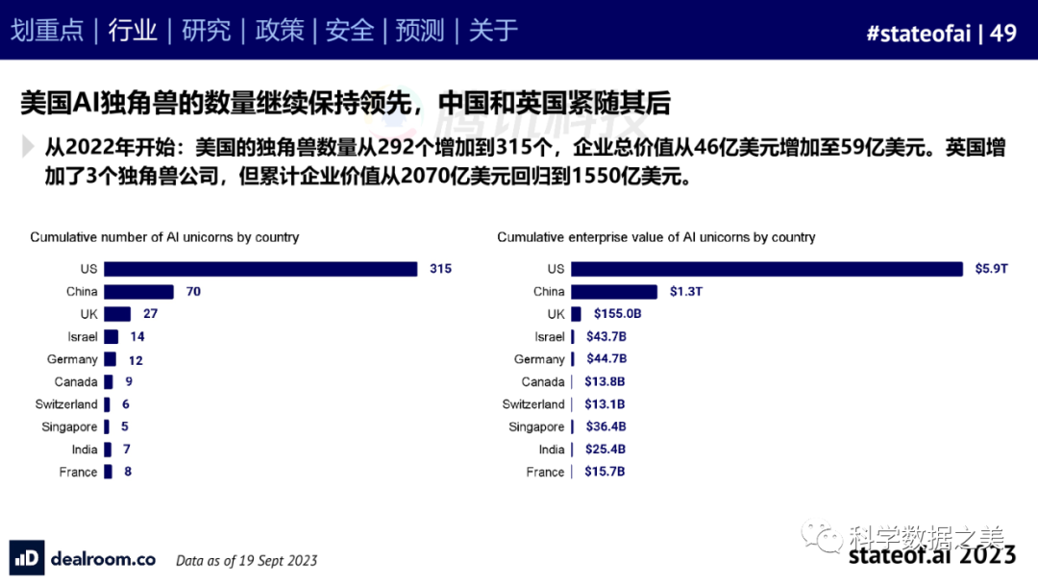Select the 研究 section tab
The image size is (1038, 584).
click(206, 30)
